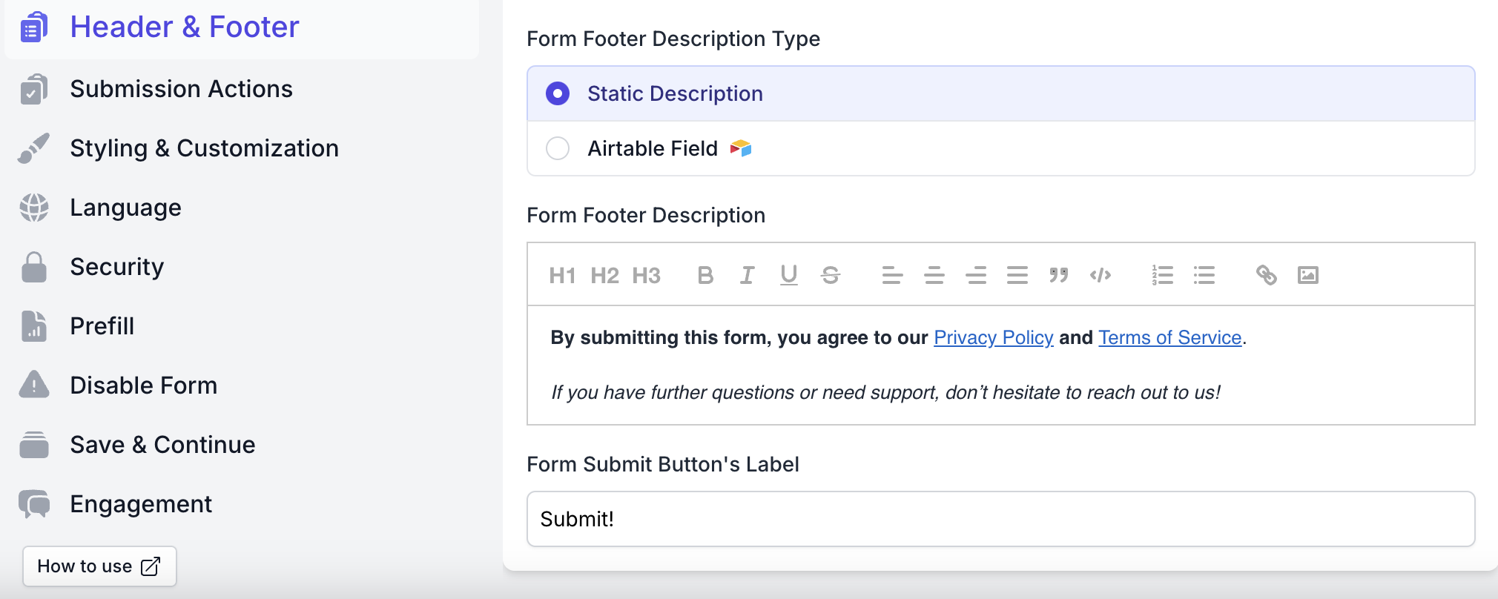Create a numbered list in editor

[1162, 275]
